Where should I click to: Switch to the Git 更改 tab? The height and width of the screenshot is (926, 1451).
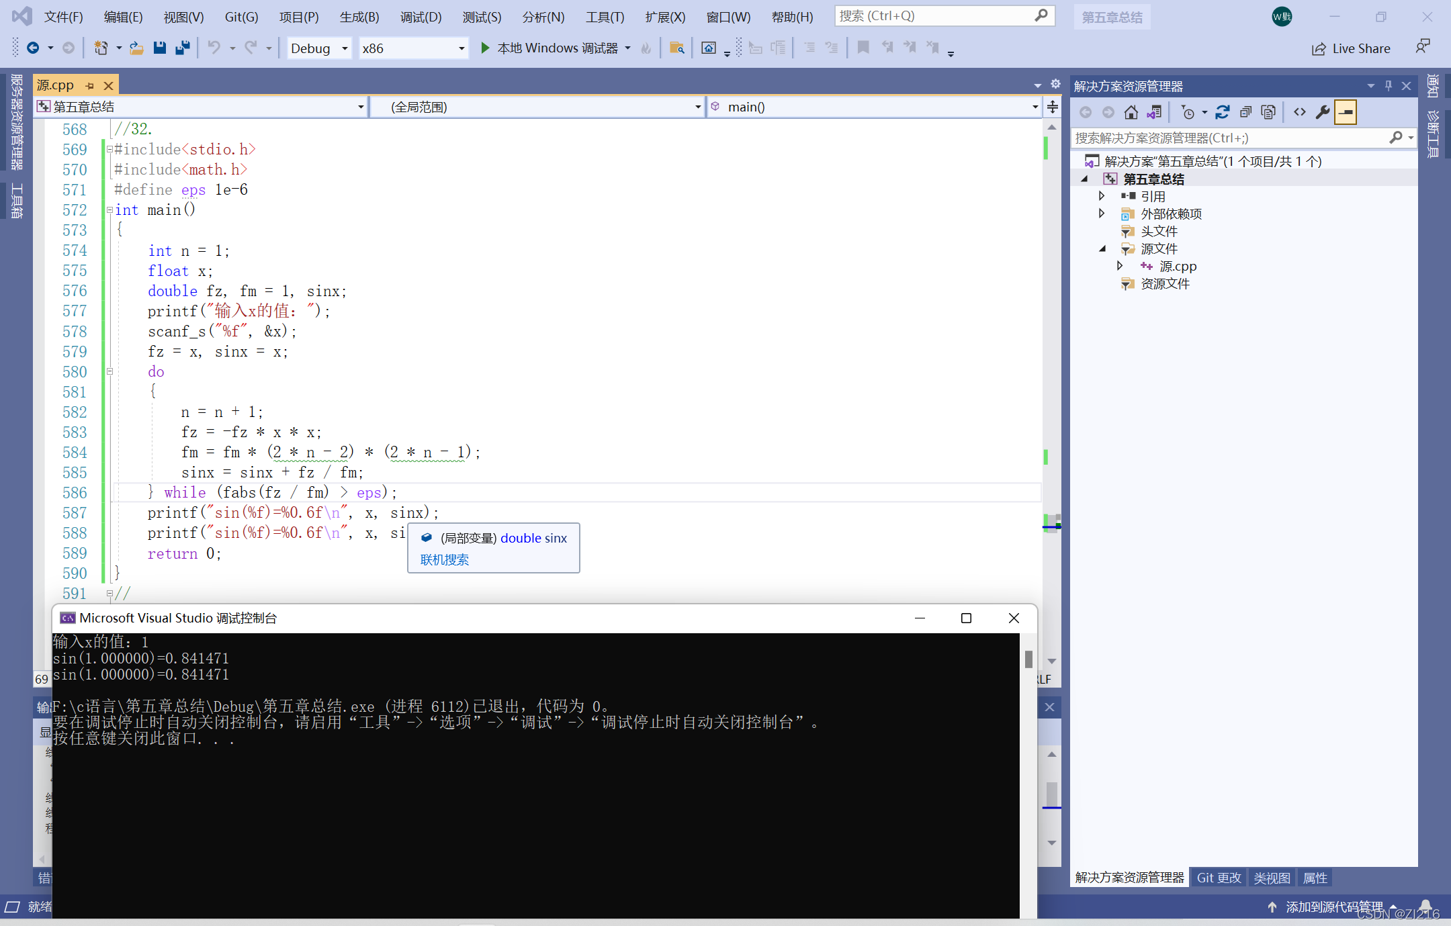click(1219, 878)
